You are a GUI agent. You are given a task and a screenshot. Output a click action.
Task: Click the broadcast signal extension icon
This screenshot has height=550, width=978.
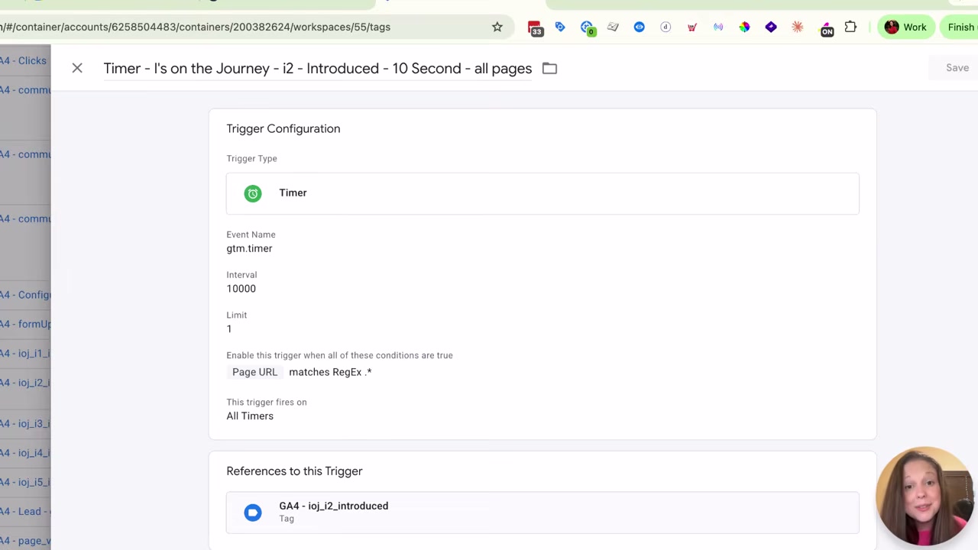pos(718,27)
